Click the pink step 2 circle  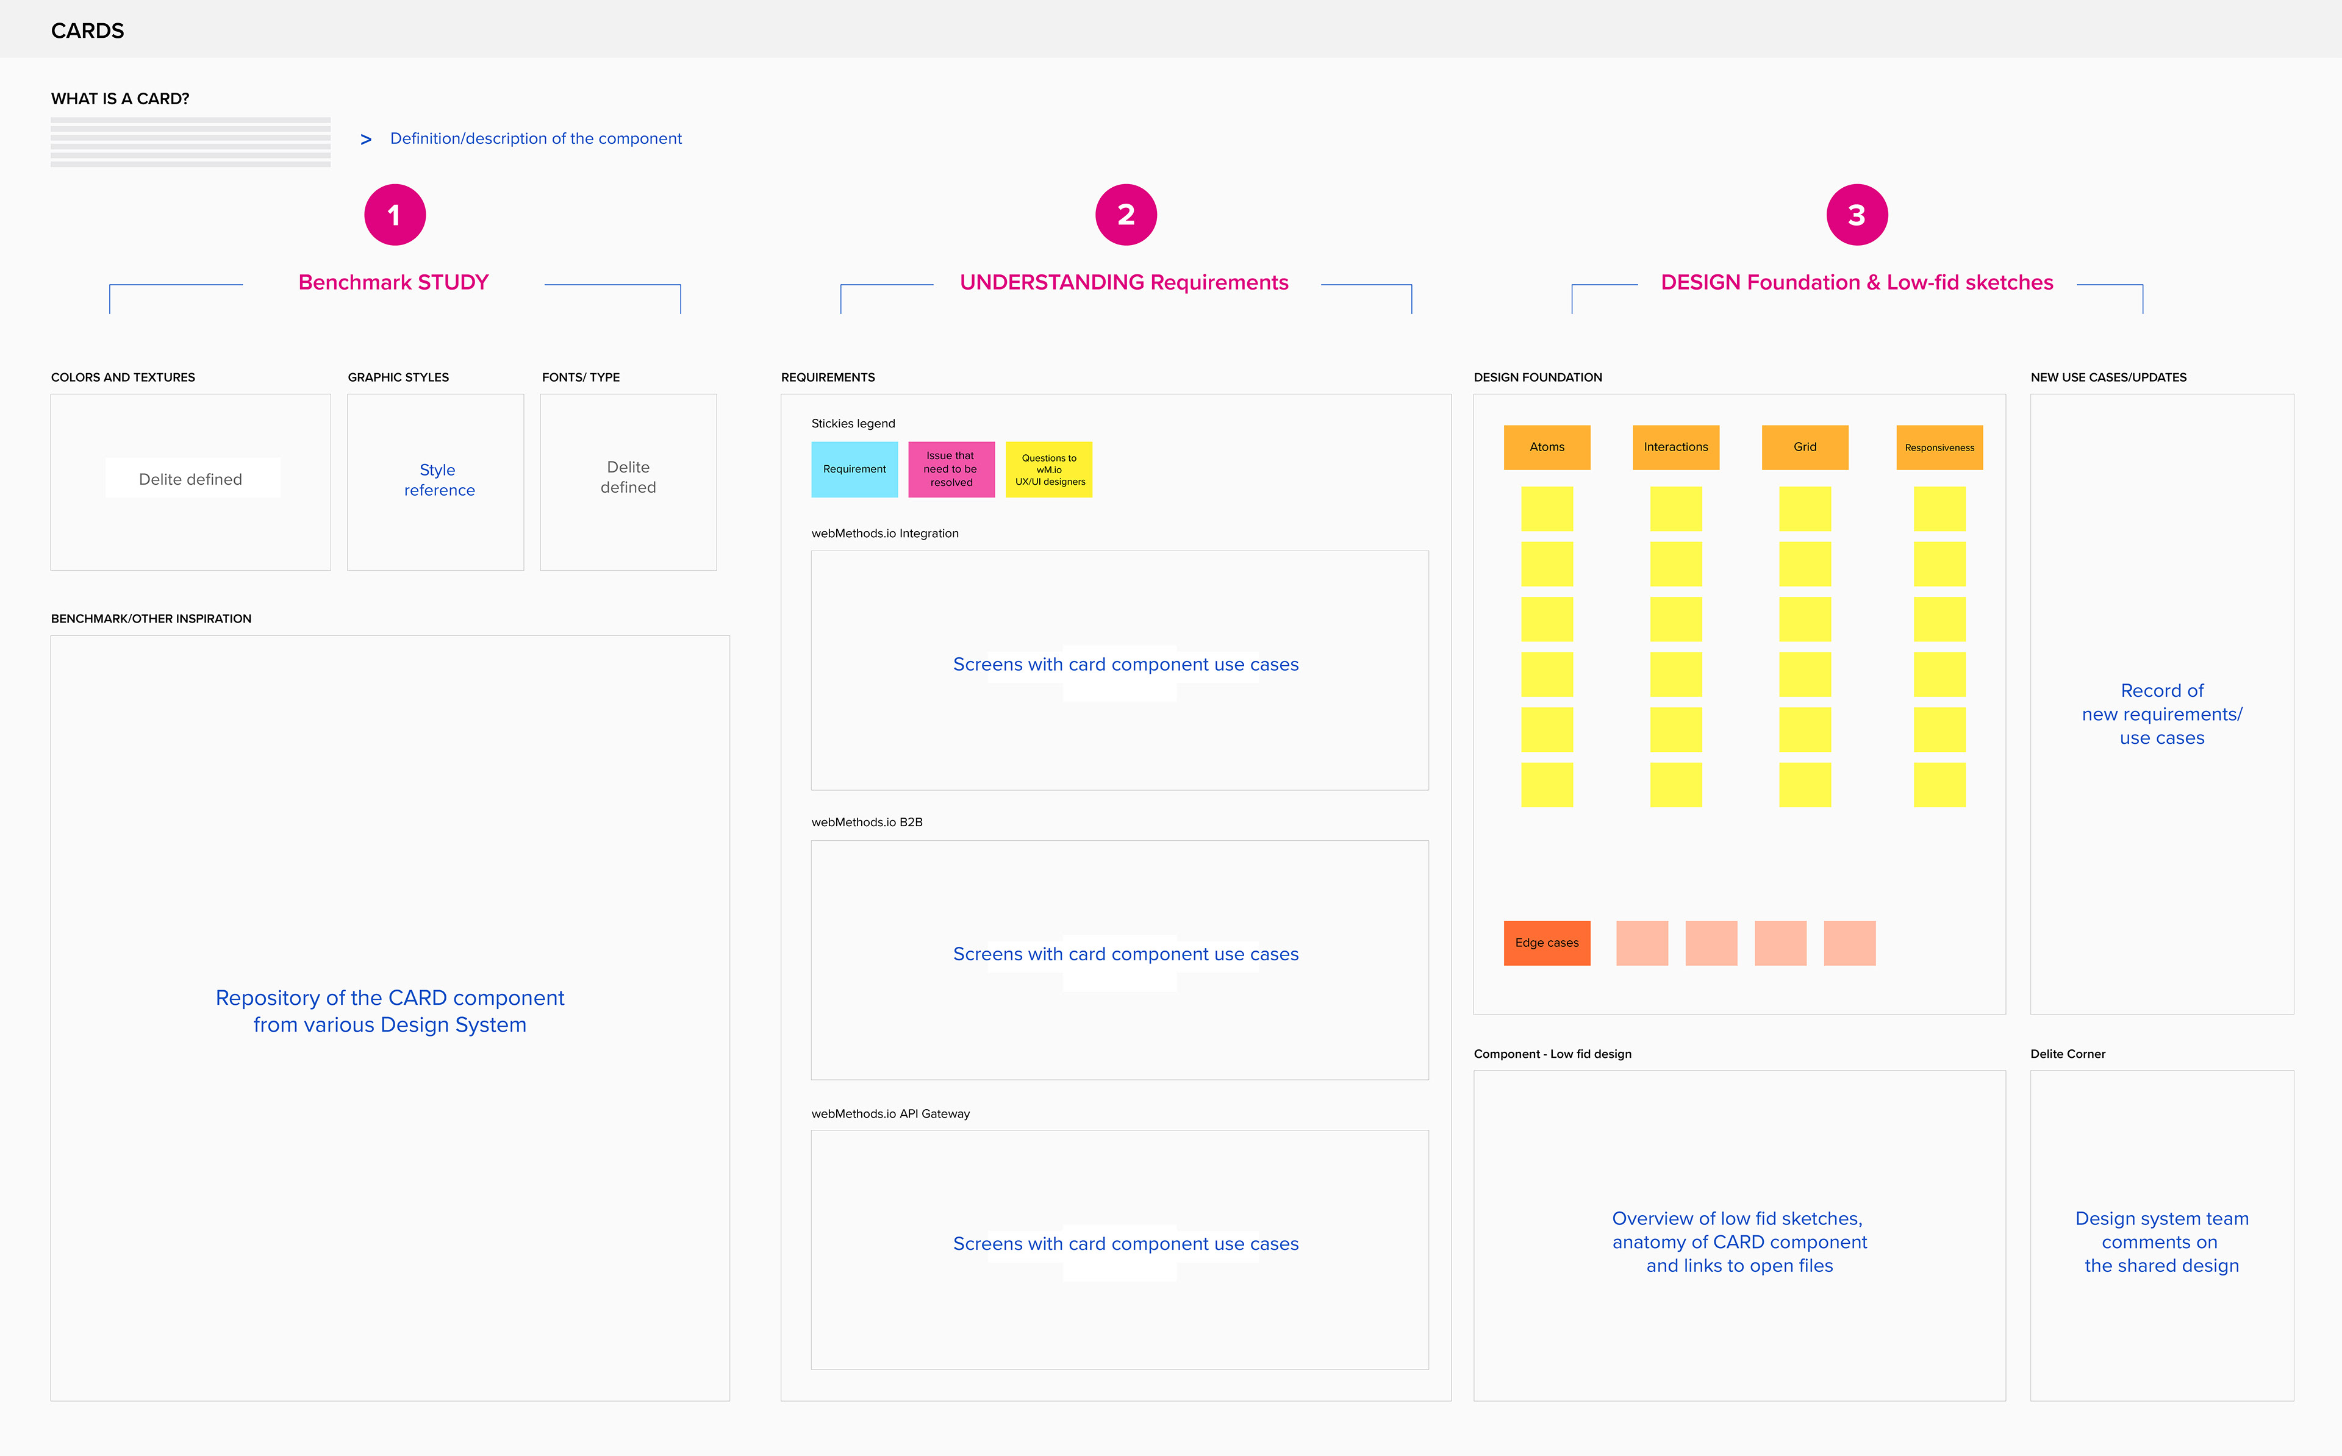1126,215
